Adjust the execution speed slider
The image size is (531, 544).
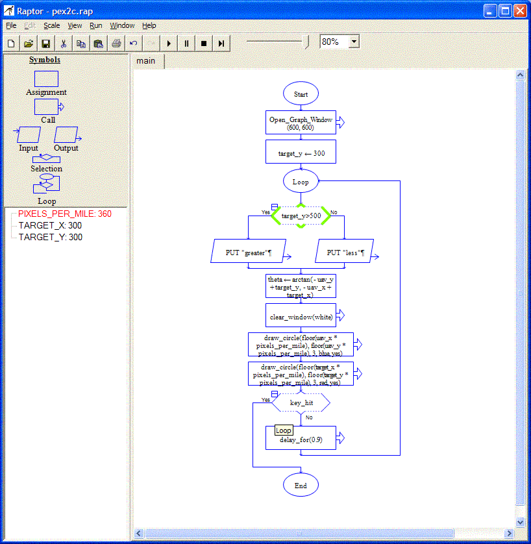click(306, 42)
